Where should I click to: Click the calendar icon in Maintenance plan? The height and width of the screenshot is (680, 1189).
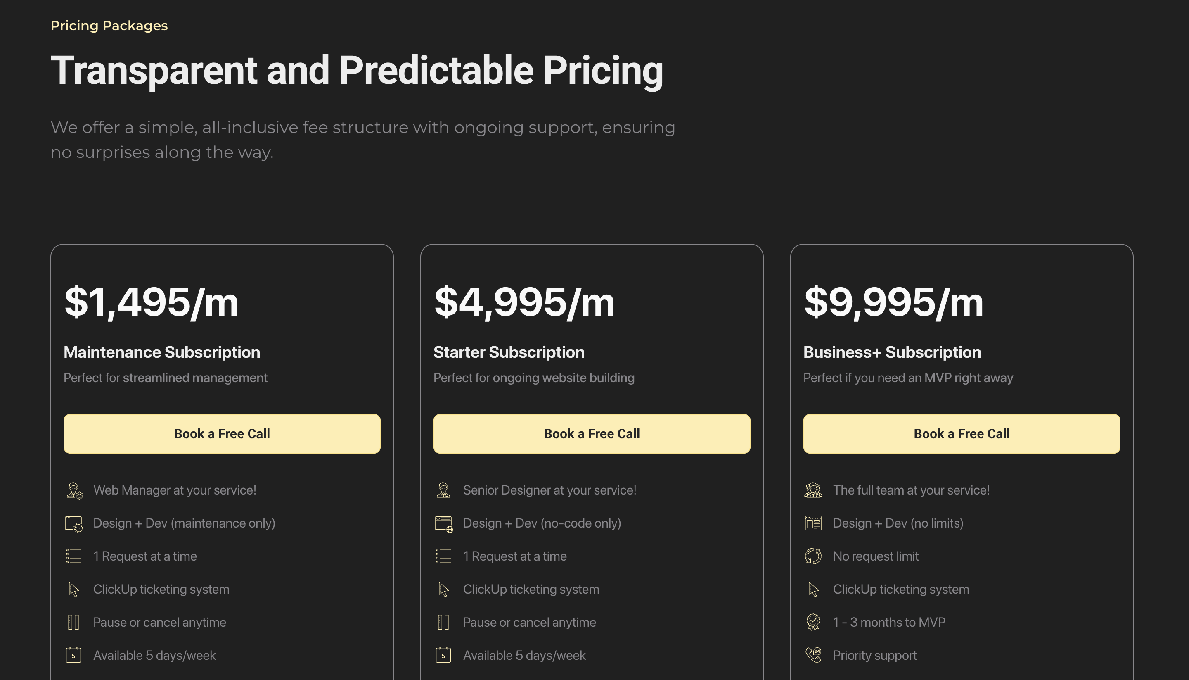74,655
